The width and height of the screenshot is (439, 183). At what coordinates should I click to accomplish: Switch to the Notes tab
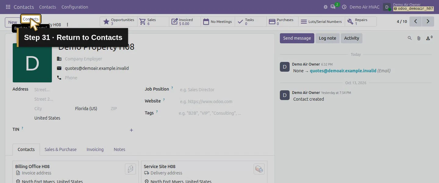tap(120, 149)
